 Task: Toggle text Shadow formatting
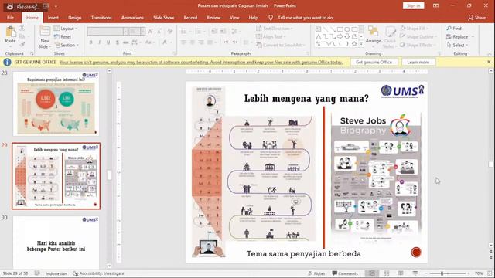(117, 42)
